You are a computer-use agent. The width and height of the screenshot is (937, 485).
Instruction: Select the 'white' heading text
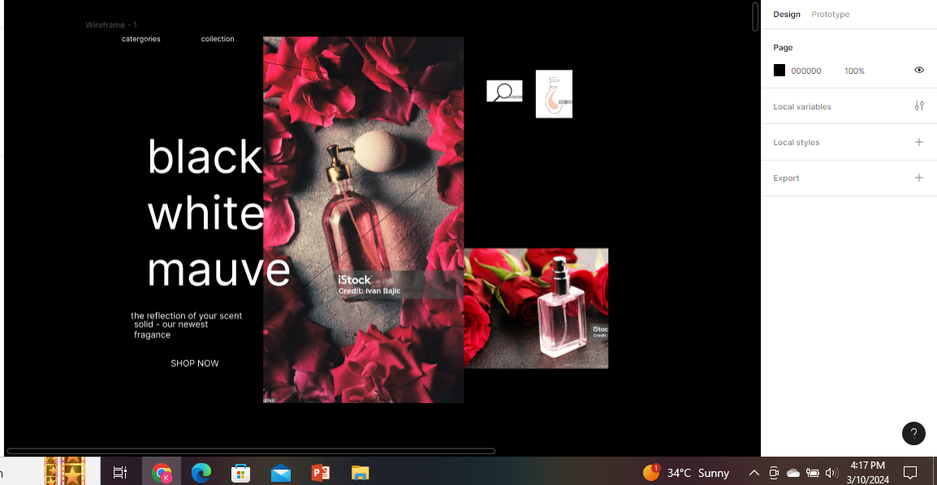[x=206, y=213]
